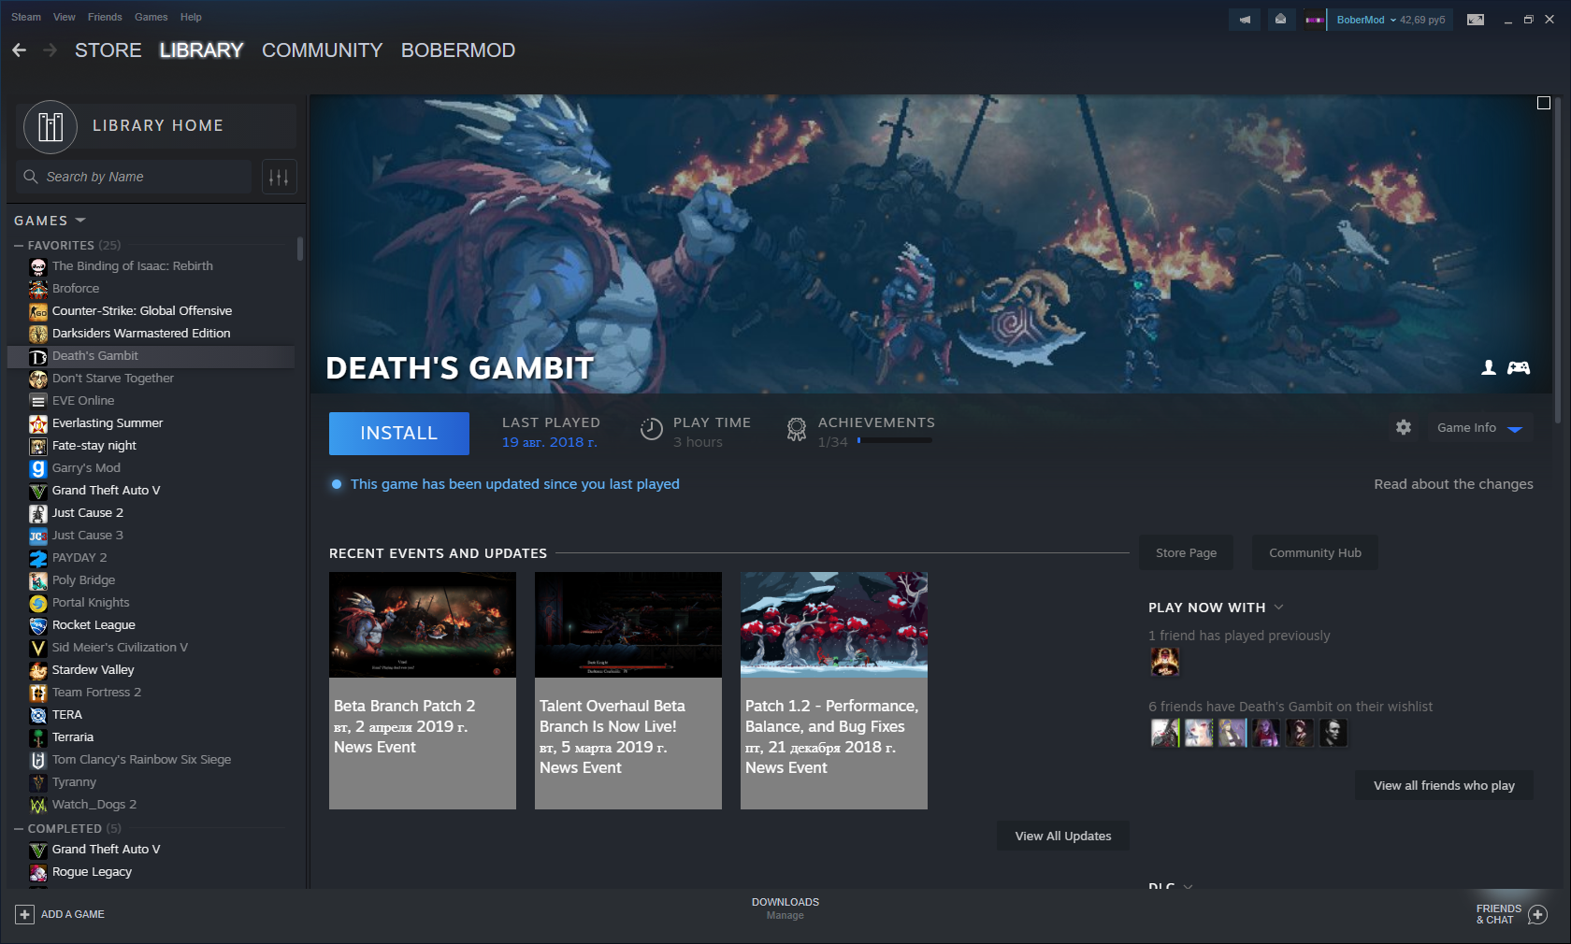This screenshot has width=1571, height=944.
Task: Open the Friends menu
Action: [x=105, y=17]
